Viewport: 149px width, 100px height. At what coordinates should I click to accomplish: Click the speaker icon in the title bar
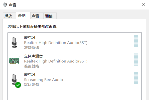pyautogui.click(x=5, y=5)
